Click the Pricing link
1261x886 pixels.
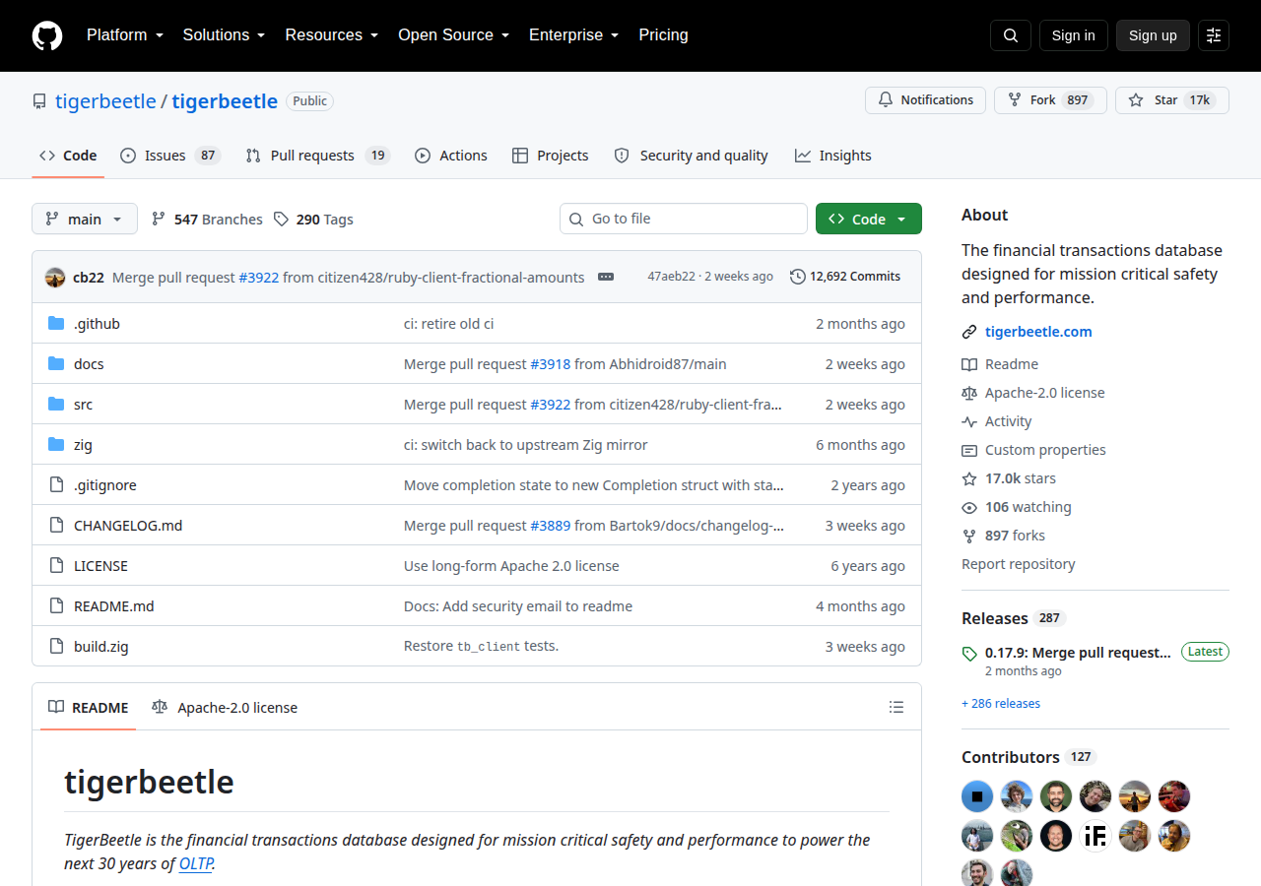664,35
